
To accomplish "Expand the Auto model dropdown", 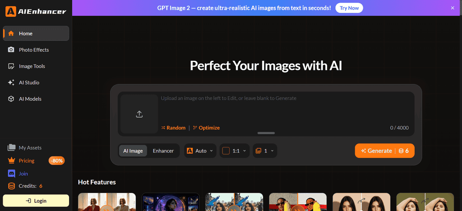I will (200, 151).
